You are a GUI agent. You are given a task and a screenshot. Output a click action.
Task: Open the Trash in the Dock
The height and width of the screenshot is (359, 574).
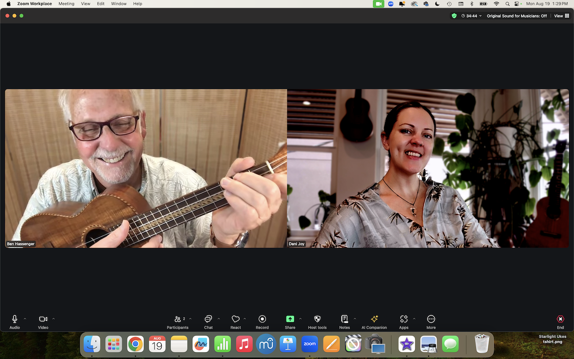point(481,344)
